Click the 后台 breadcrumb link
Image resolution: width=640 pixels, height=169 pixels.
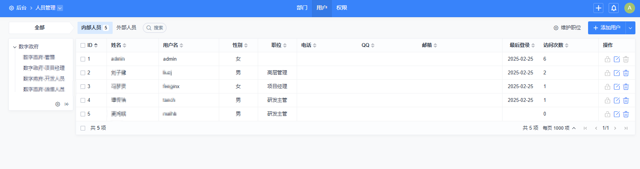coord(21,8)
